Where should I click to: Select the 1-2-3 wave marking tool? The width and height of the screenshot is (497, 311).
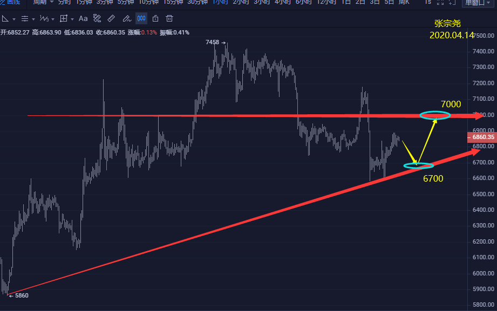point(44,19)
